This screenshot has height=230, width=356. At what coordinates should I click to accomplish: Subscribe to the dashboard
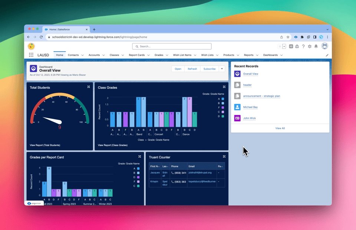209,69
